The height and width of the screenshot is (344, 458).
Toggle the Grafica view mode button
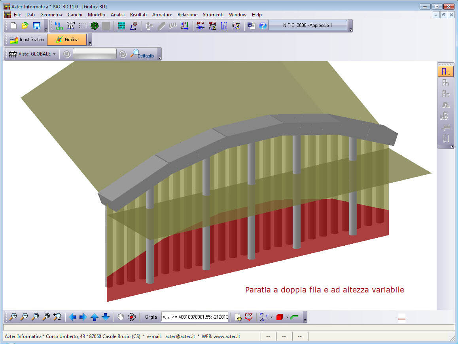point(67,40)
